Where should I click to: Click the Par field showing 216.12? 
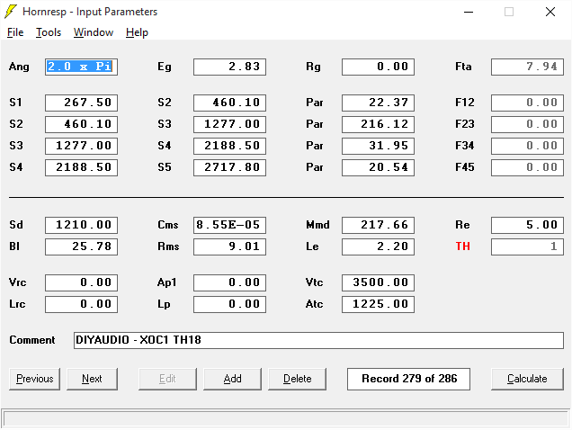tap(378, 124)
